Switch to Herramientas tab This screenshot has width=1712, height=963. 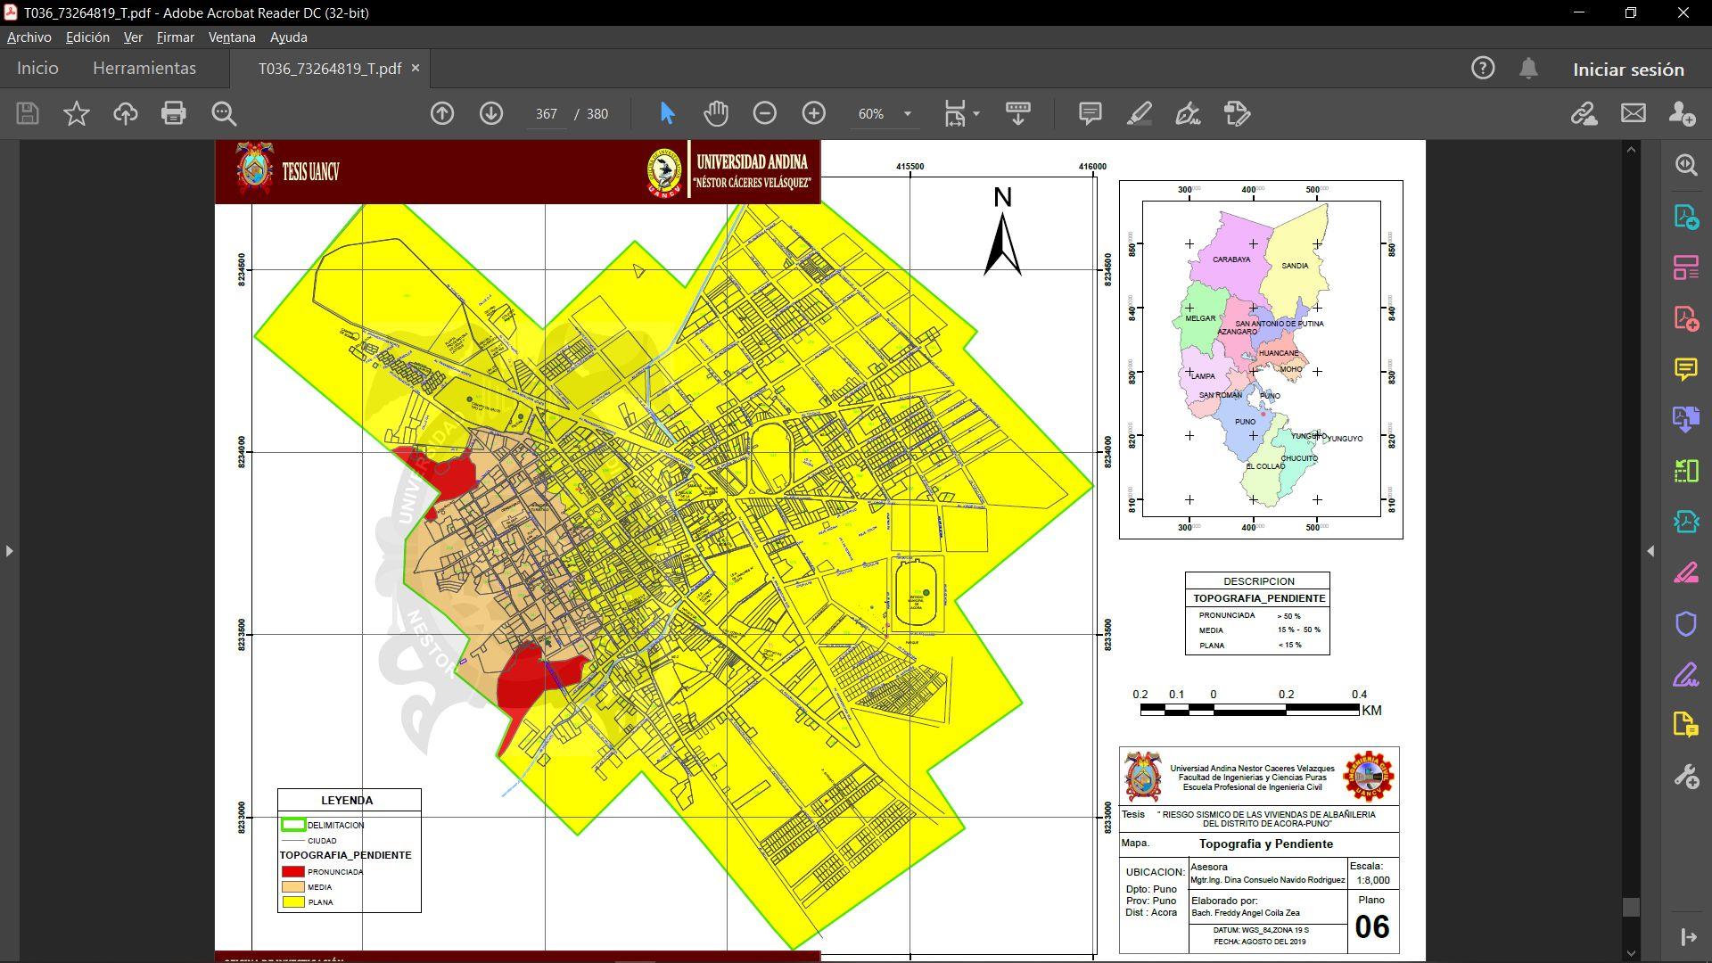[144, 69]
